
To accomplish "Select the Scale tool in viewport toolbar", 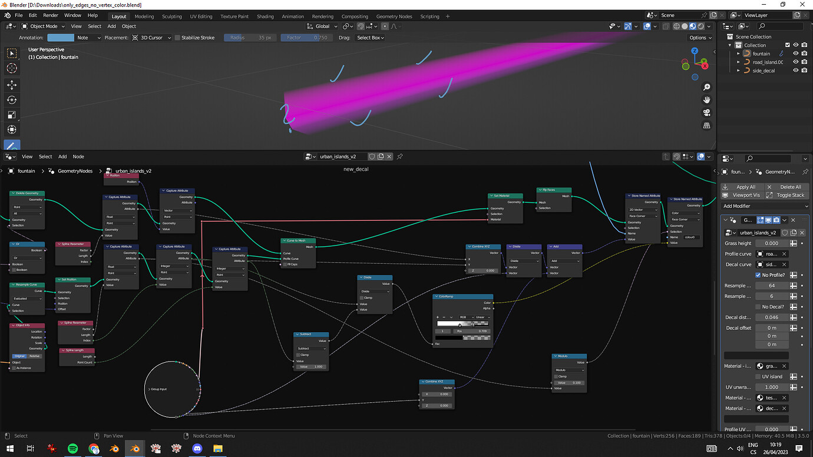I will pos(12,115).
